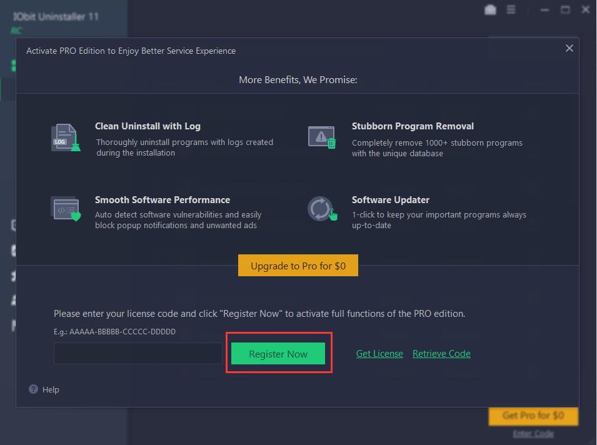597x445 pixels.
Task: Open the hamburger options menu
Action: click(x=511, y=10)
